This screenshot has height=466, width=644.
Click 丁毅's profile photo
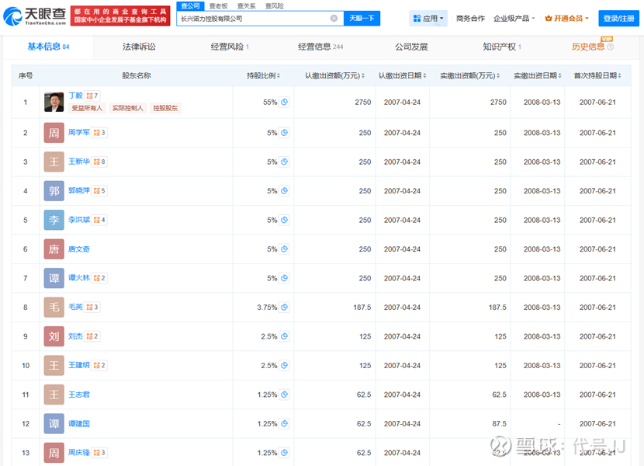pyautogui.click(x=54, y=103)
